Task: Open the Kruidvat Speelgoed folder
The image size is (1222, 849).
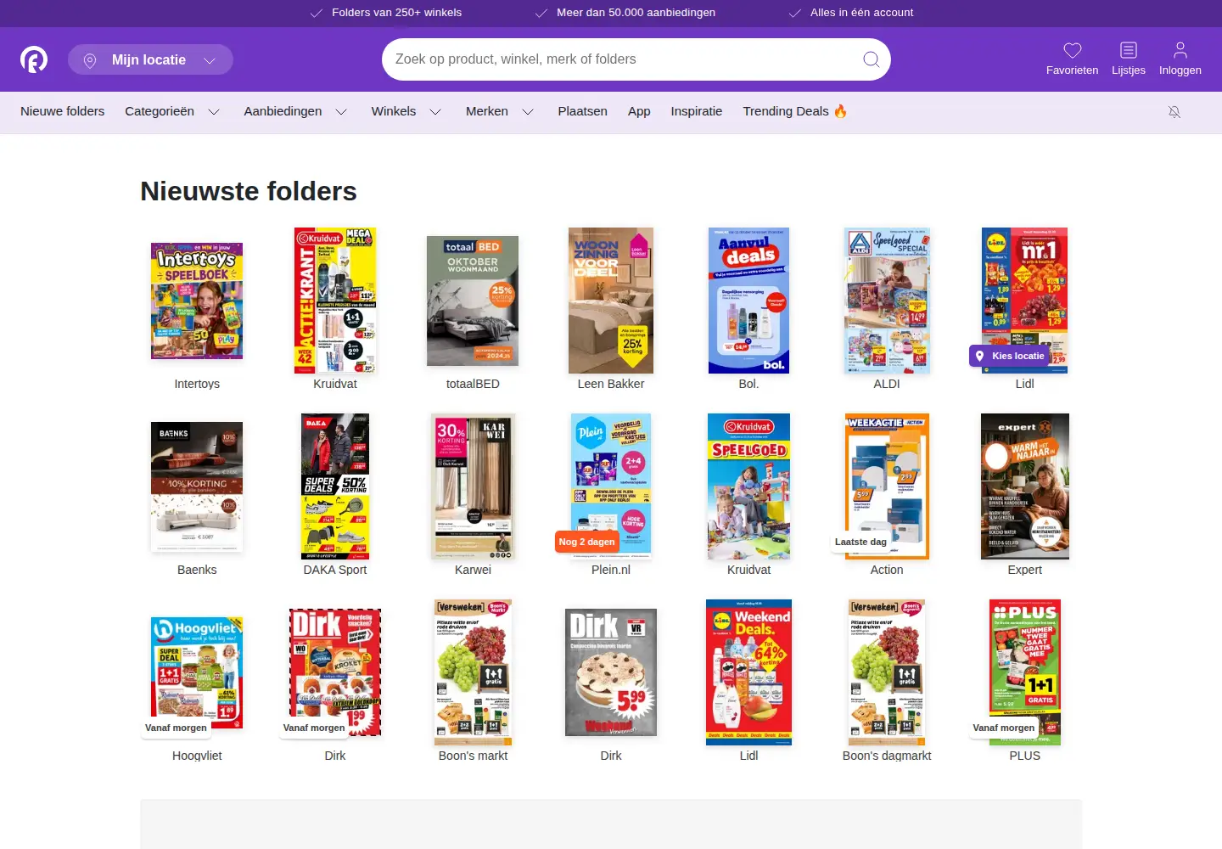Action: [x=748, y=486]
